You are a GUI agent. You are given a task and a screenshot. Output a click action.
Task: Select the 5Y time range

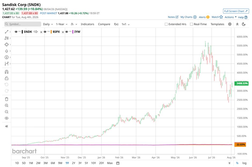(86, 163)
